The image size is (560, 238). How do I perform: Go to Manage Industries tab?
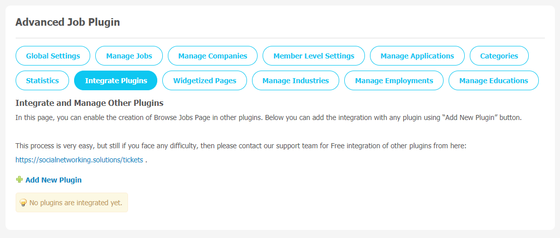click(x=295, y=80)
